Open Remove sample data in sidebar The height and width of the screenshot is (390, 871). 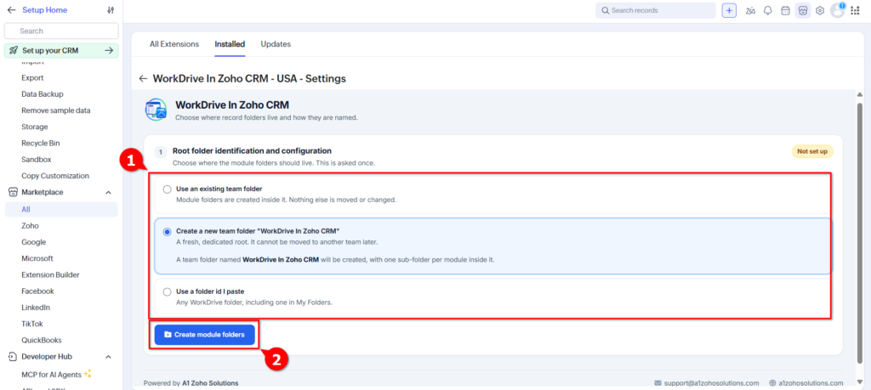click(x=55, y=110)
